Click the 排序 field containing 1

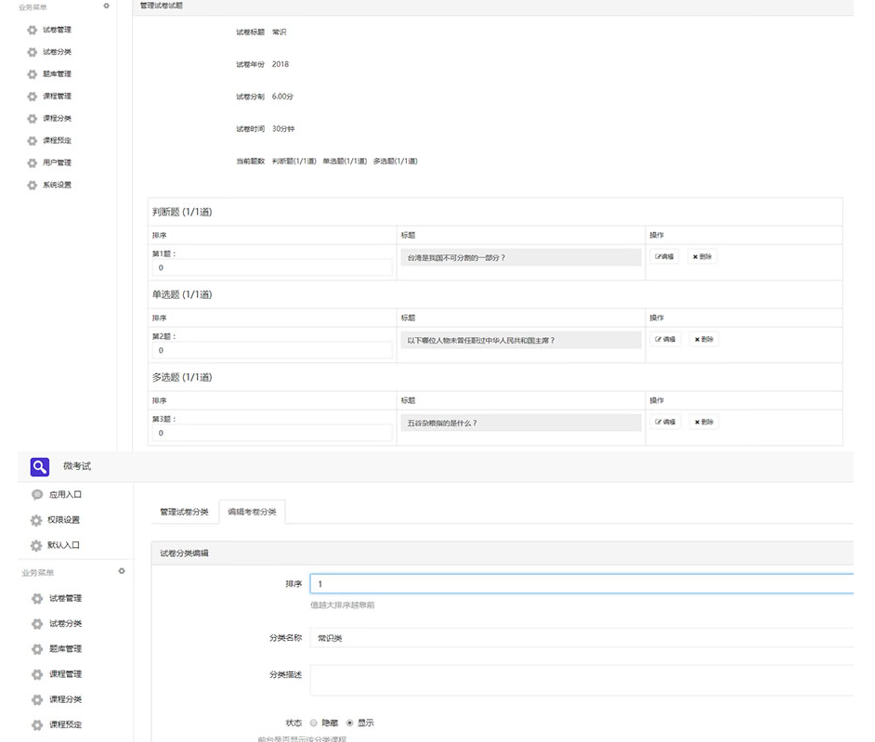[581, 584]
